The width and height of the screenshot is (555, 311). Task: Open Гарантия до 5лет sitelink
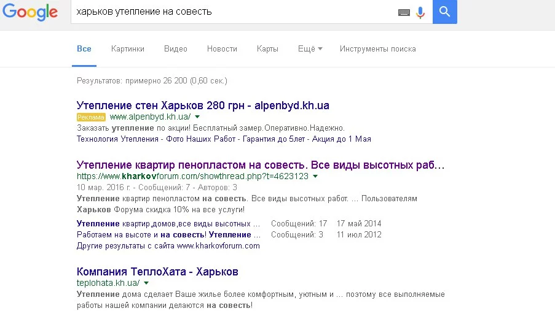[x=274, y=139]
